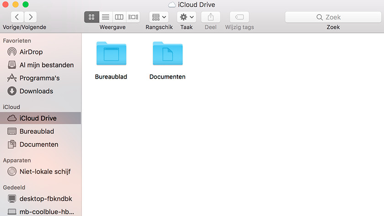
Task: Open Downloads in the sidebar
Action: click(40, 91)
